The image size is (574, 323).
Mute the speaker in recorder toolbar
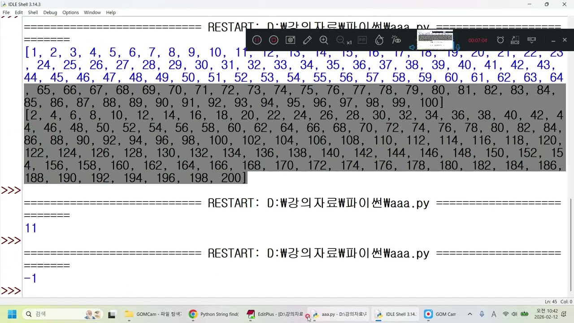(x=412, y=47)
